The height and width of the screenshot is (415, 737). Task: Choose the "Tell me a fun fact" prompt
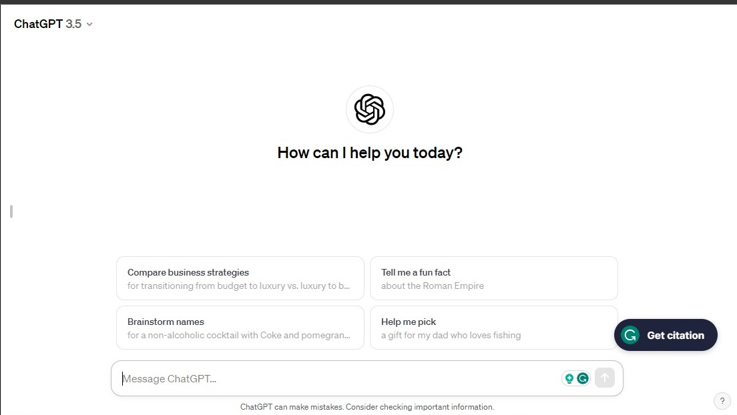(x=493, y=278)
